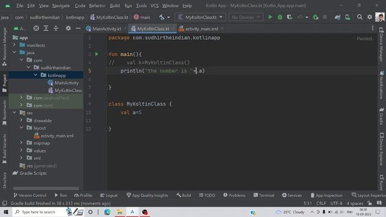Open Resource Manager side panel
Image resolution: width=386 pixels, height=217 pixels.
[4, 47]
